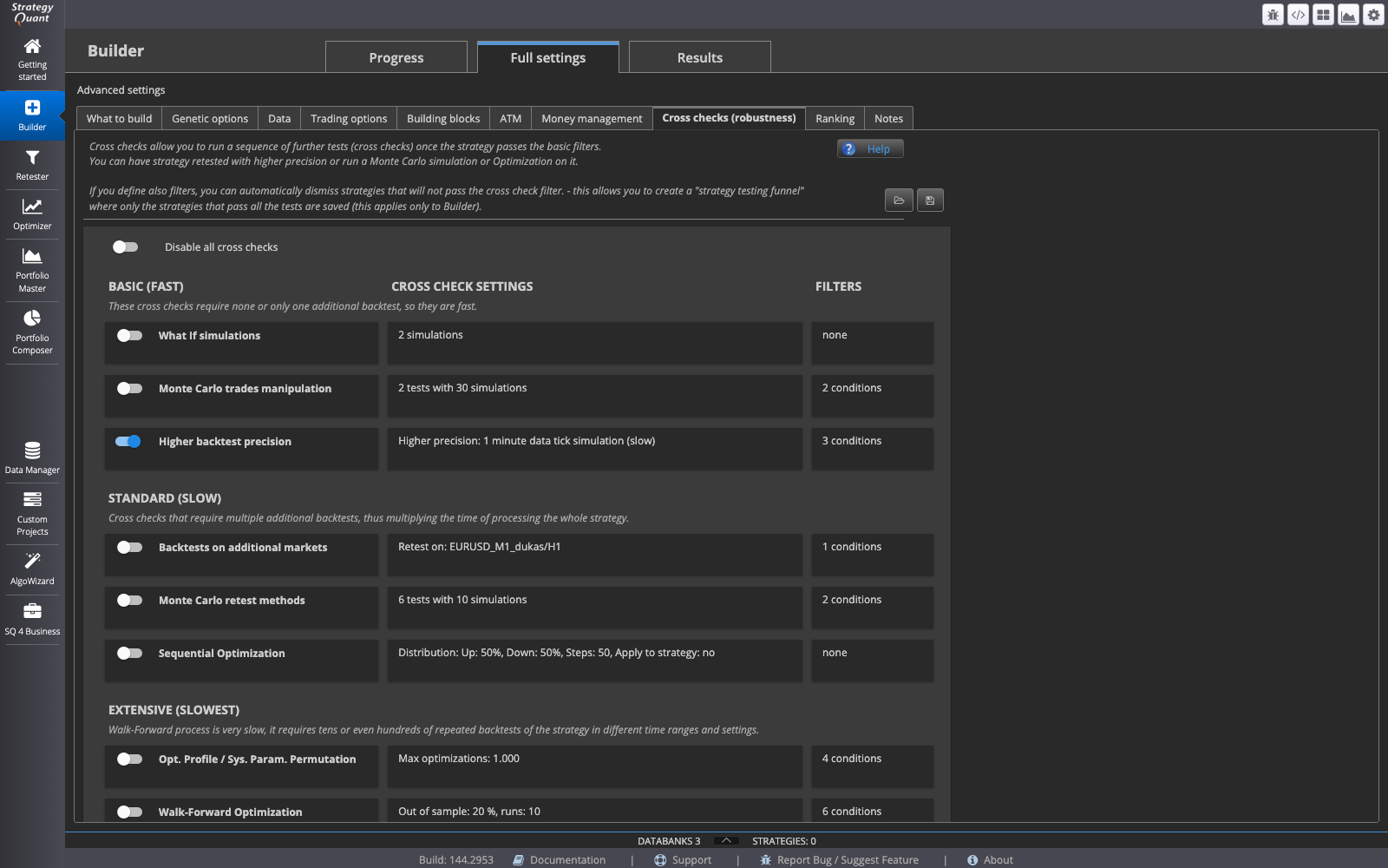Disable Higher backtest precision
This screenshot has height=868, width=1388.
click(128, 441)
